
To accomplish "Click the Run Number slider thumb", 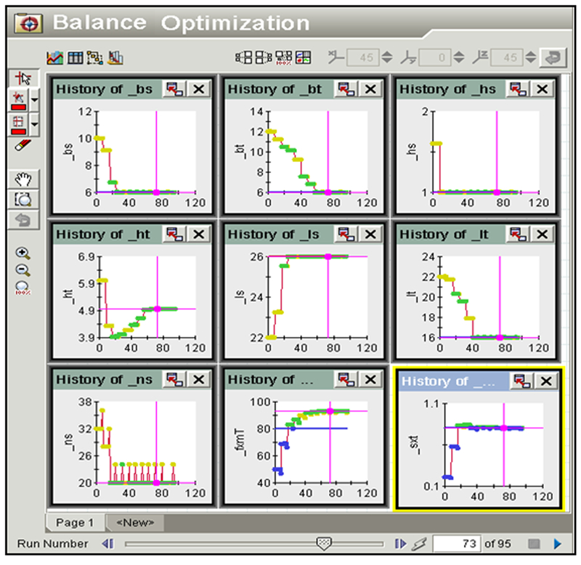I will point(325,543).
